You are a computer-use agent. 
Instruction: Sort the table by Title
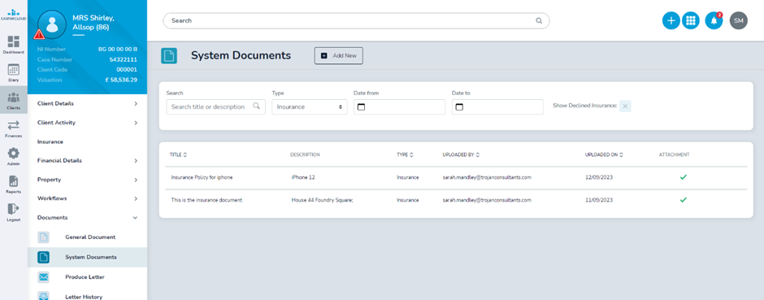[x=178, y=154]
